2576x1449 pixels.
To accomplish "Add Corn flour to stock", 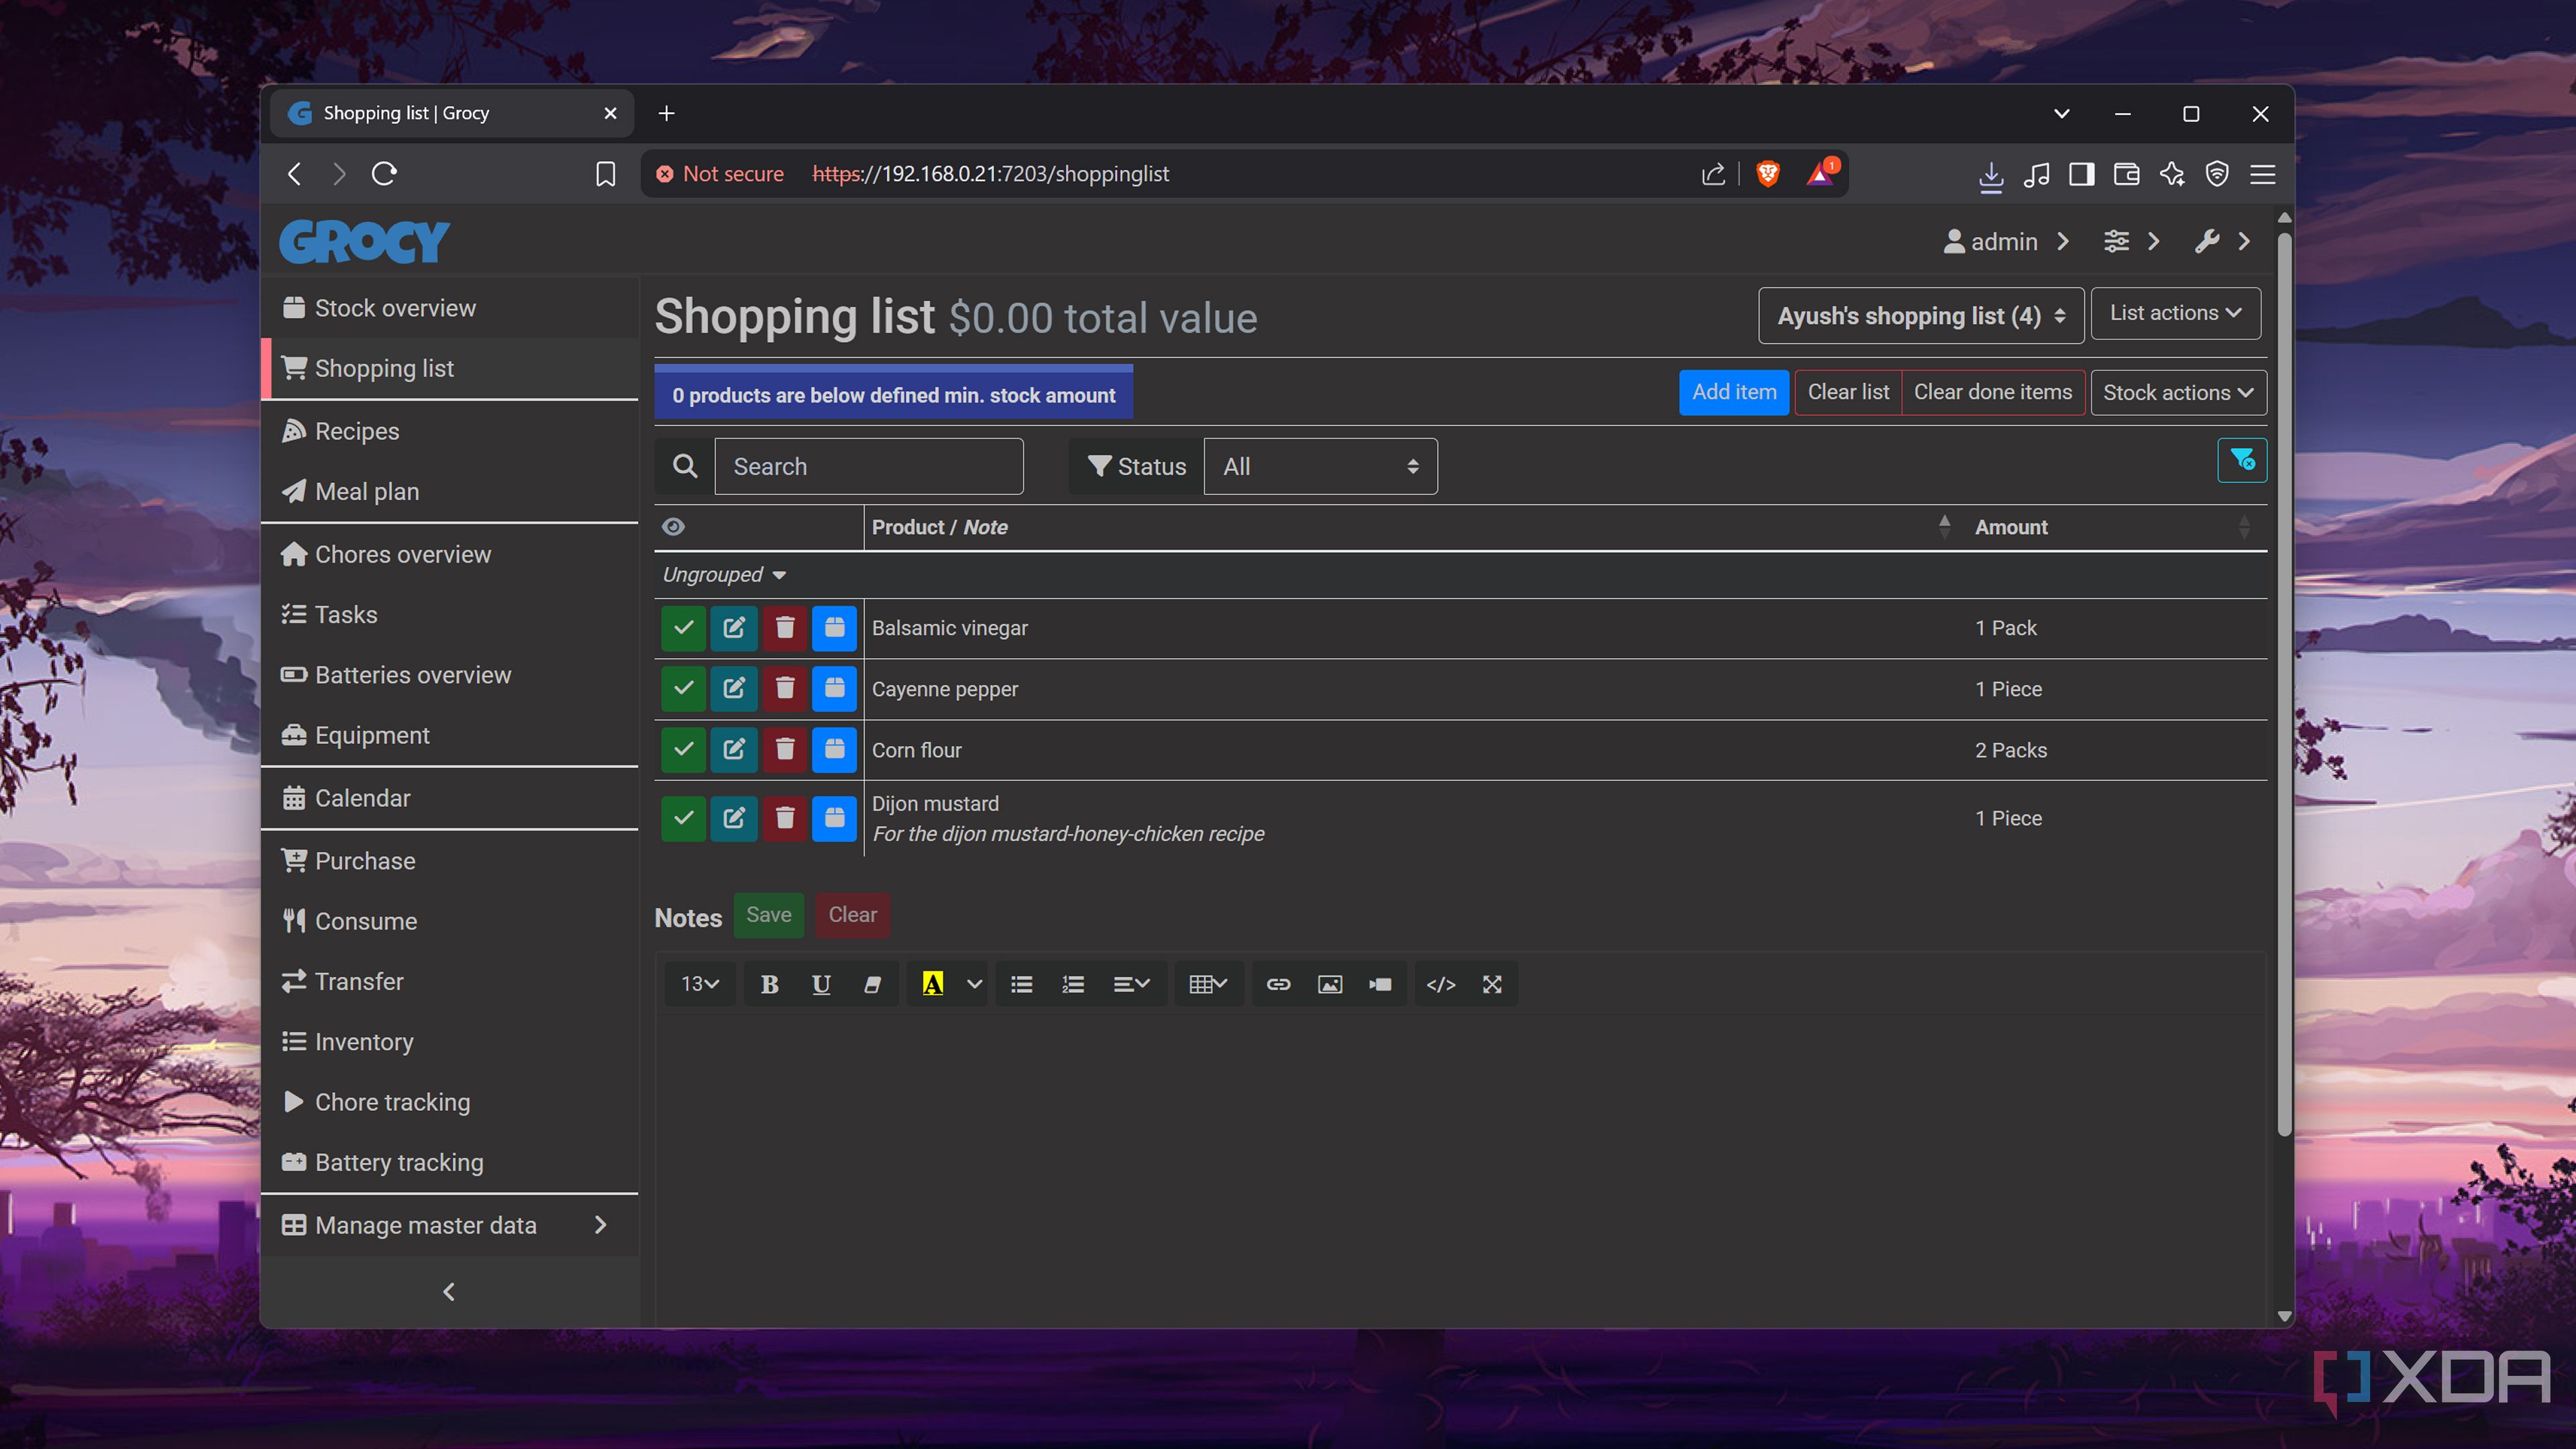I will click(835, 750).
